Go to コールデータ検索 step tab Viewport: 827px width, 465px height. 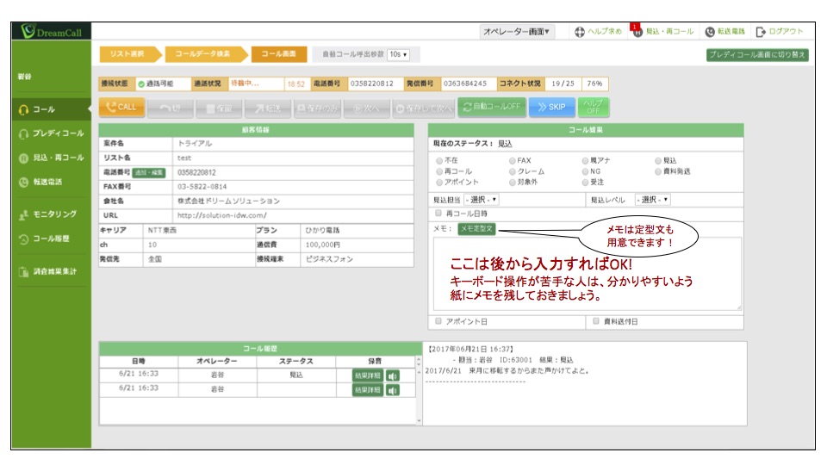(202, 53)
